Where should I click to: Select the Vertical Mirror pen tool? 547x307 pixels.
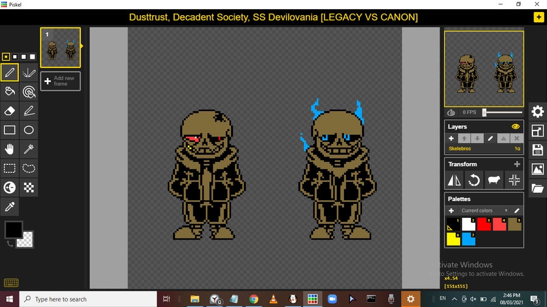29,72
